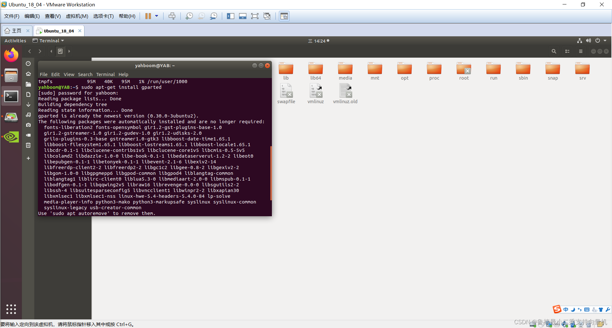Image resolution: width=612 pixels, height=328 pixels.
Task: Select the vmlinuz.old link file
Action: tap(345, 94)
